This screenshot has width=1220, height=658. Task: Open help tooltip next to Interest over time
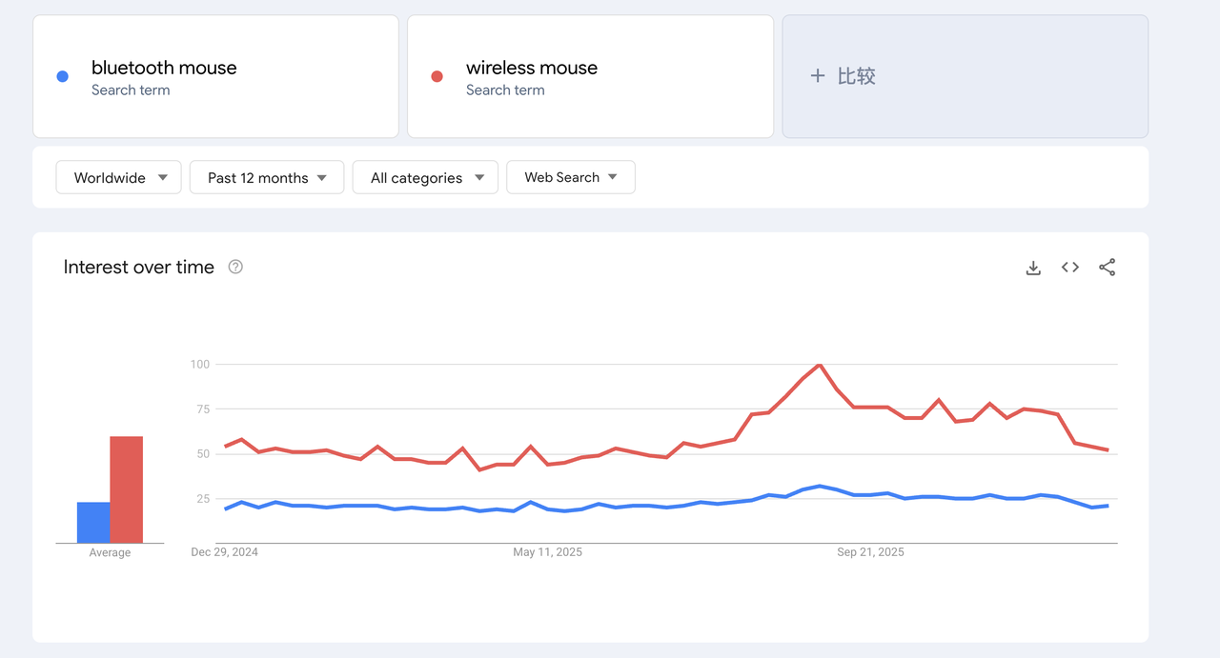[x=234, y=267]
